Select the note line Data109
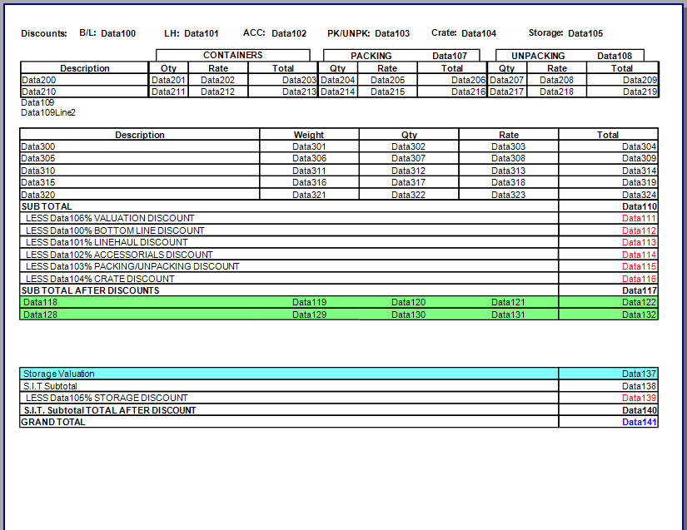The image size is (687, 530). (x=37, y=102)
